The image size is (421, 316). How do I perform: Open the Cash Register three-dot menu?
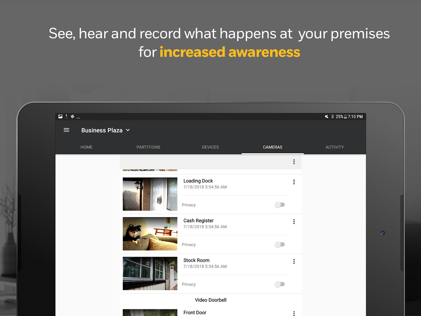tap(294, 222)
